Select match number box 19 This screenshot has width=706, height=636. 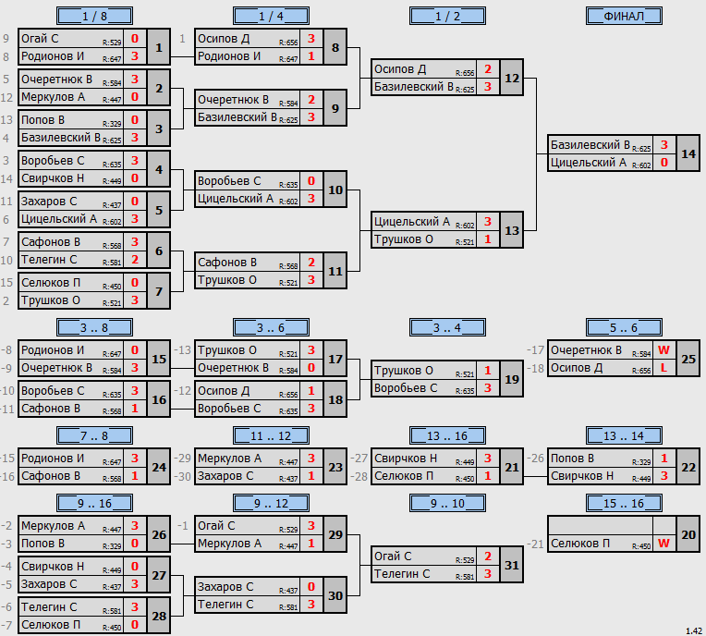[512, 379]
